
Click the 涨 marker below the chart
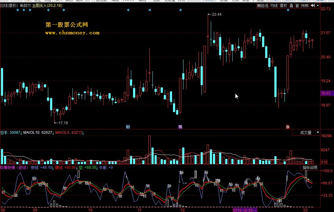click(288, 127)
